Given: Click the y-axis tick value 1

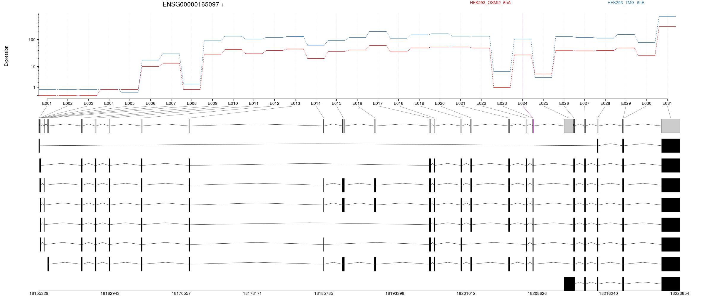Looking at the screenshot, I should (34, 87).
